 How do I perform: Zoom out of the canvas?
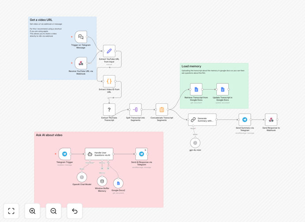pos(53,211)
